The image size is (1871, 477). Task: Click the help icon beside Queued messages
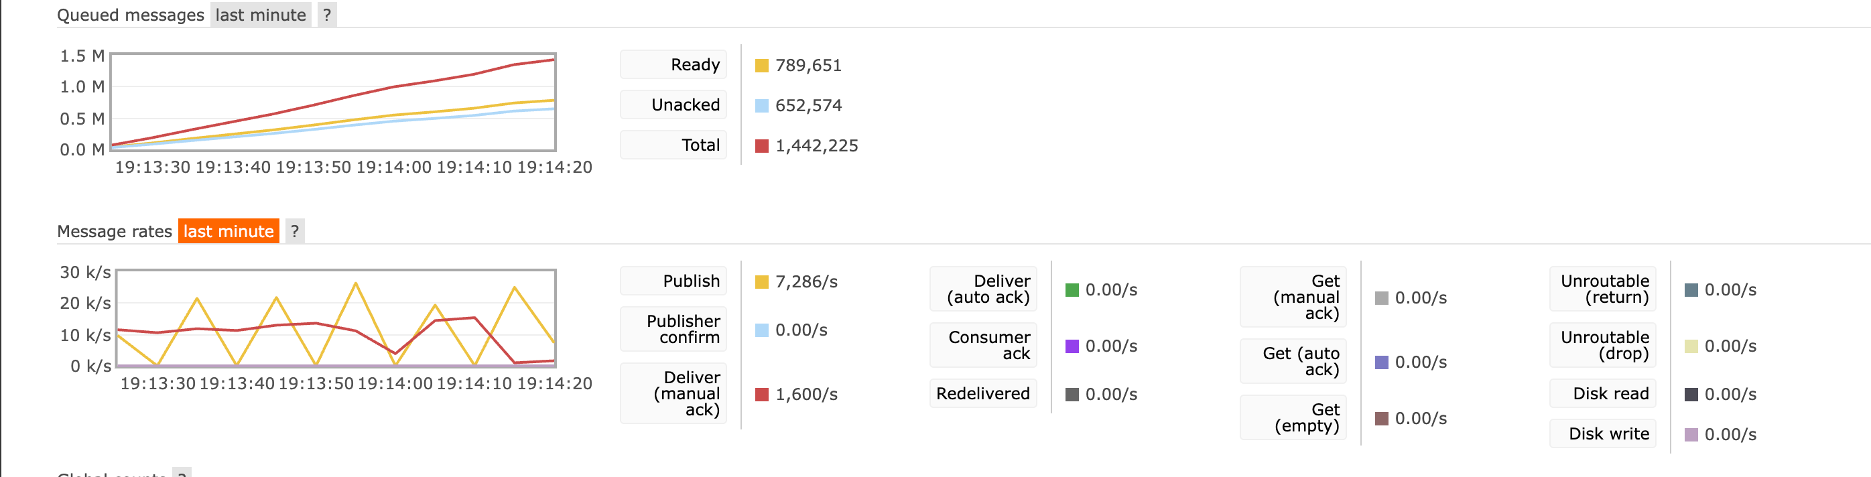coord(327,15)
